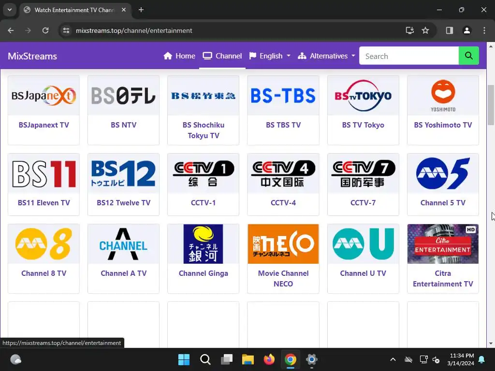
Task: Open the BS NTV text link
Action: click(x=123, y=125)
